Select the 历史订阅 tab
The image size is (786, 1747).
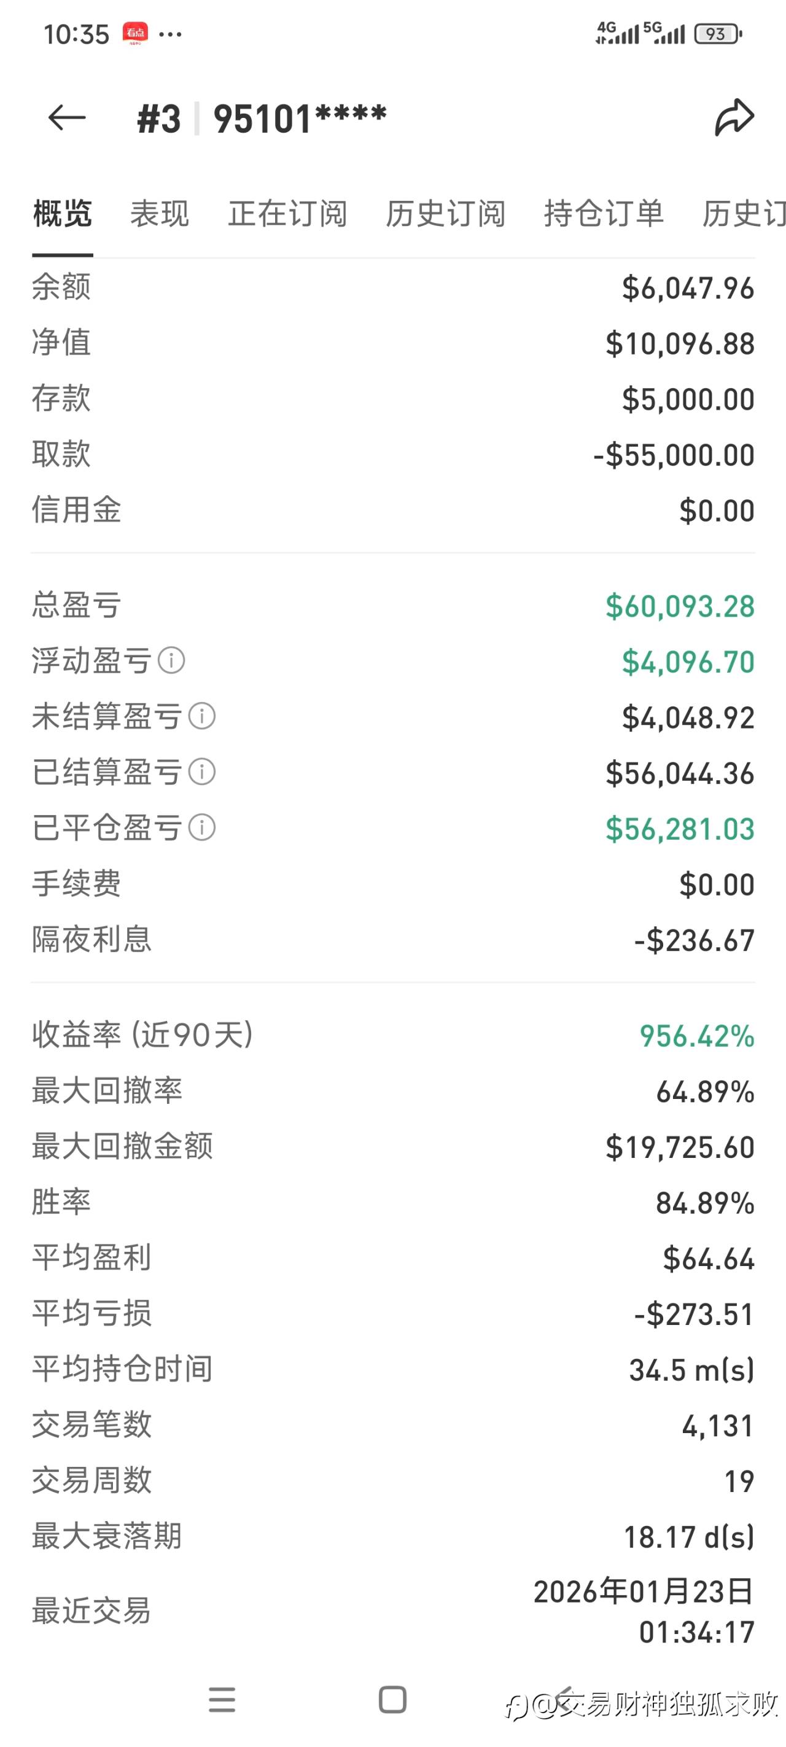[x=446, y=214]
